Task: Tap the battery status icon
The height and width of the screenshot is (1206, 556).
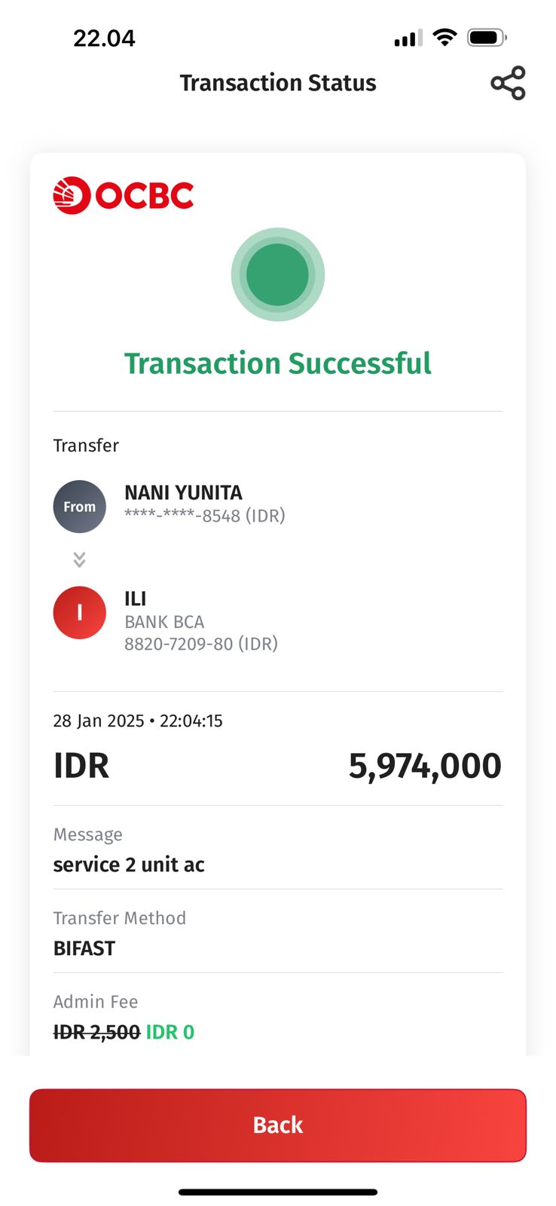Action: point(486,38)
